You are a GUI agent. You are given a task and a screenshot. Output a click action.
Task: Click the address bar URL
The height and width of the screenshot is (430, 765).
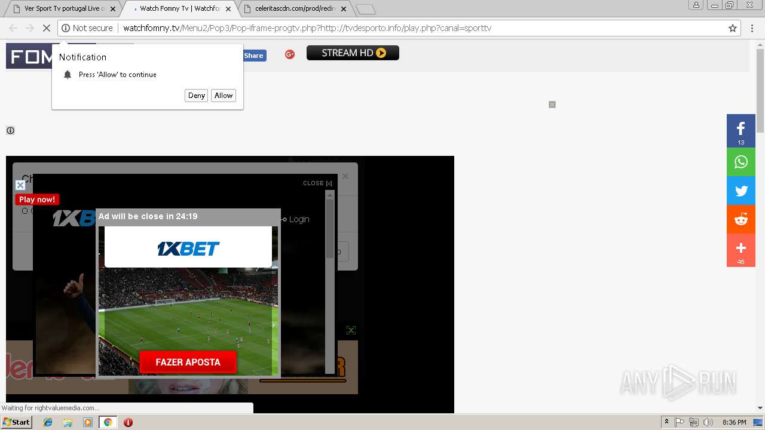point(307,28)
